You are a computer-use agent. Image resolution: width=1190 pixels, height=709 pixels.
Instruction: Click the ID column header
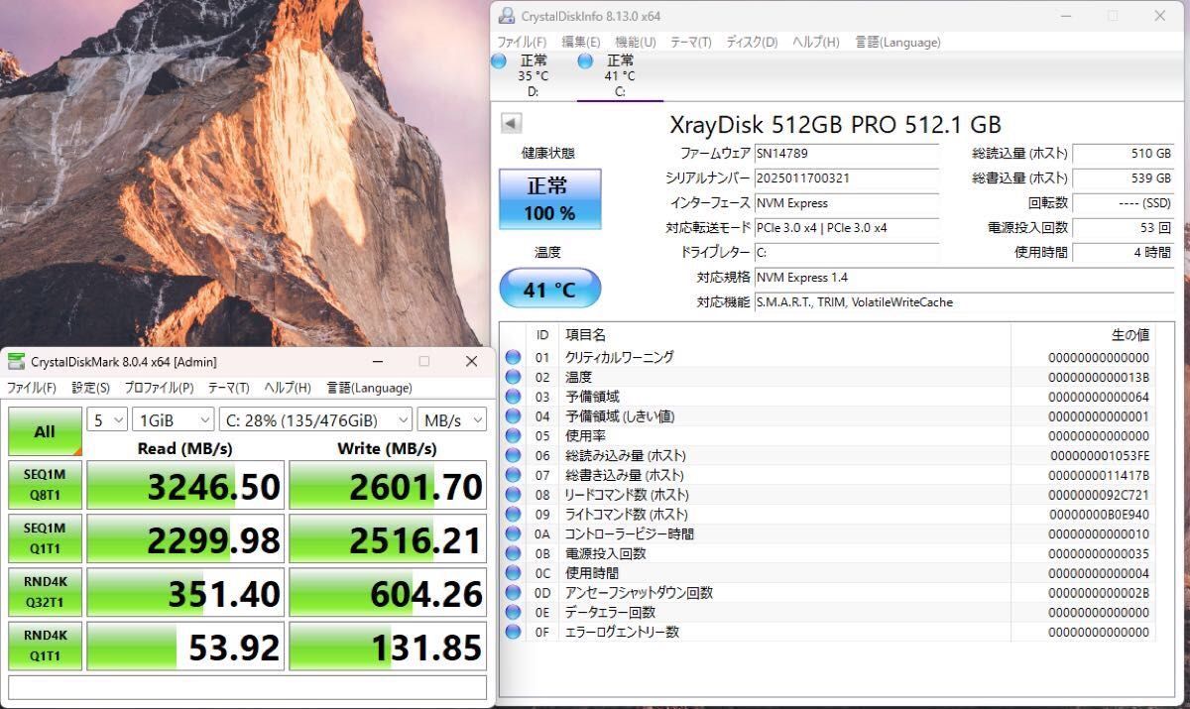click(542, 335)
